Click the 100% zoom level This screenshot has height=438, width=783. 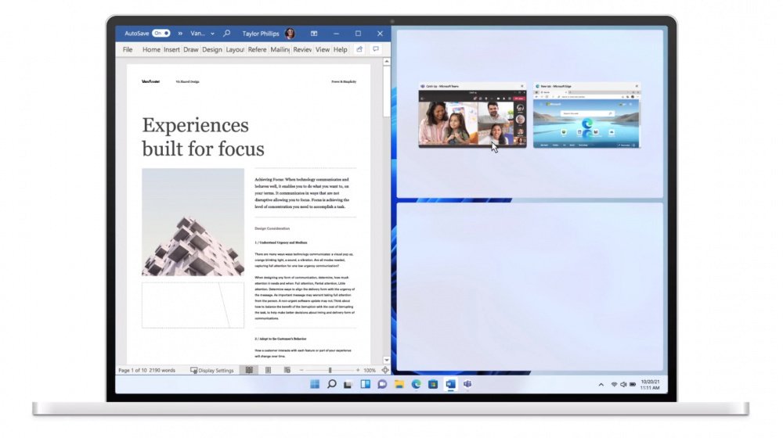(370, 370)
